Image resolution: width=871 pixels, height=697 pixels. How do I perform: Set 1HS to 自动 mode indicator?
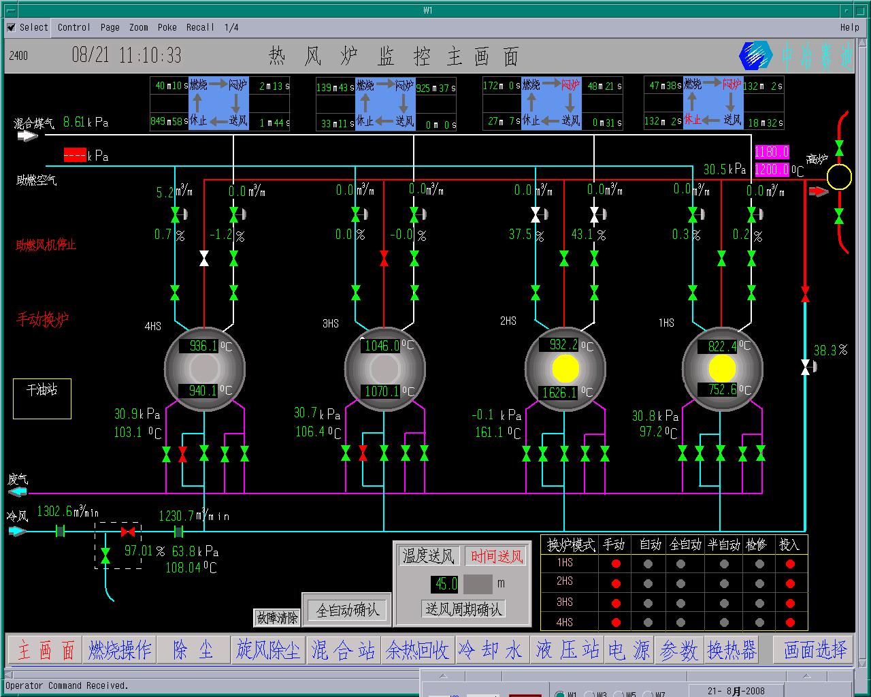(648, 564)
